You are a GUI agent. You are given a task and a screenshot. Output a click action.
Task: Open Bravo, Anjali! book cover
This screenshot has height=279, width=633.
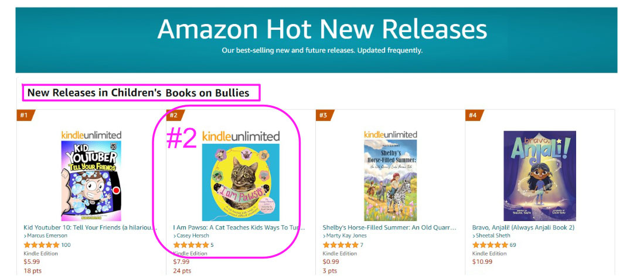tap(540, 175)
